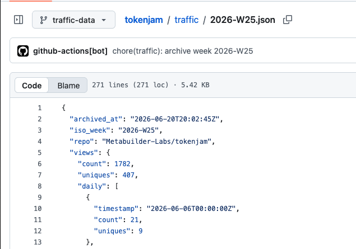Click the 2026-W25.json file name
Image resolution: width=356 pixels, height=249 pixels.
click(243, 20)
